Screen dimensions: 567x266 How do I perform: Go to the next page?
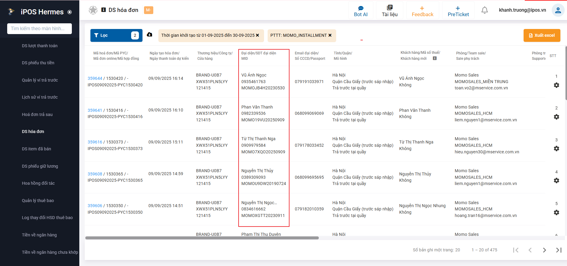tap(545, 250)
